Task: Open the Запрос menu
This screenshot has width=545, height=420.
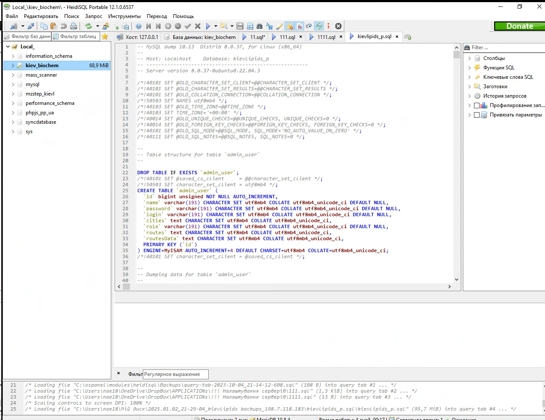Action: click(93, 16)
